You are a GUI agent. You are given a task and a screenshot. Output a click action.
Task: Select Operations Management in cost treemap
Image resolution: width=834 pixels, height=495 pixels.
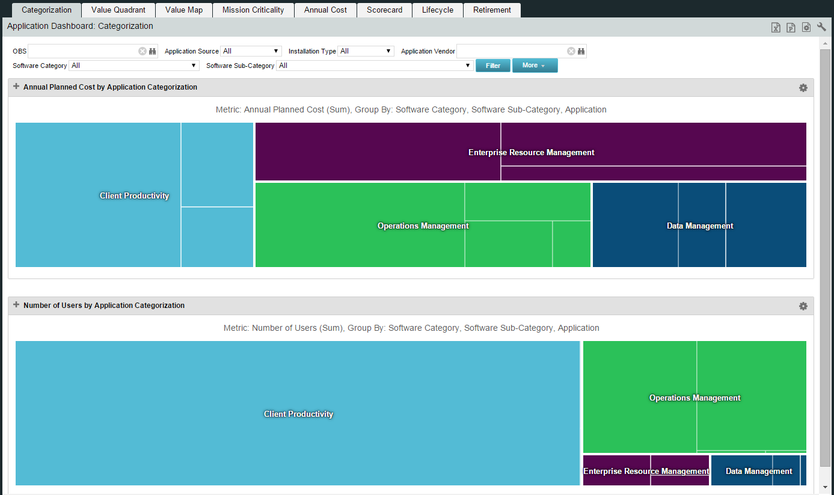tap(423, 226)
